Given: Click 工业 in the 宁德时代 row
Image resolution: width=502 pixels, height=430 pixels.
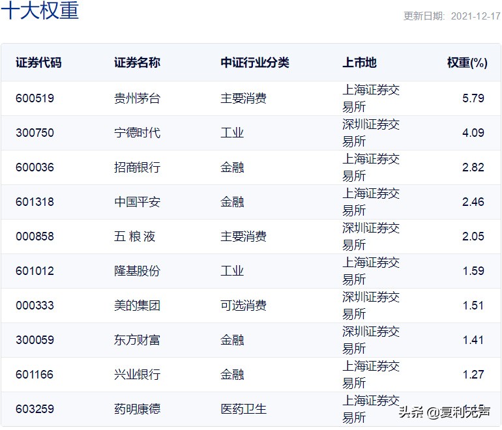Looking at the screenshot, I should coord(232,133).
